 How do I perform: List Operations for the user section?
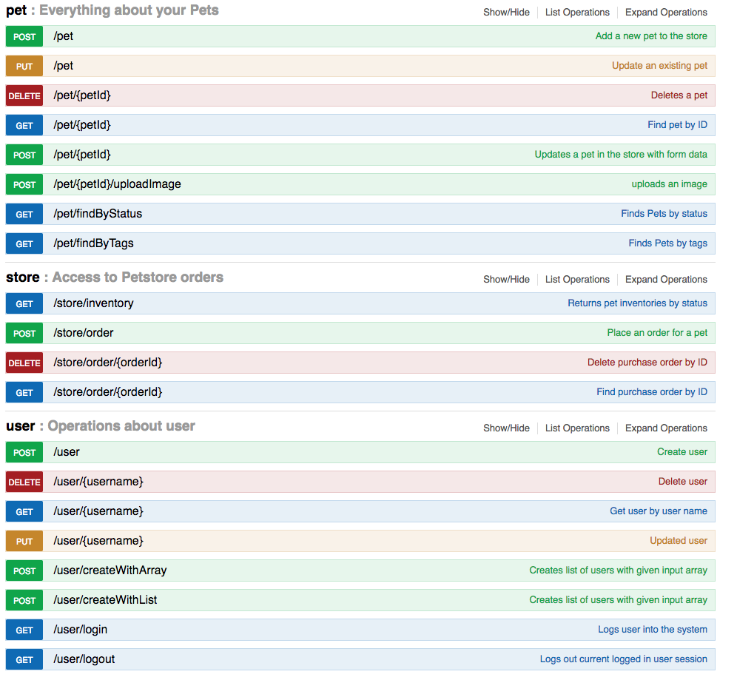(577, 428)
